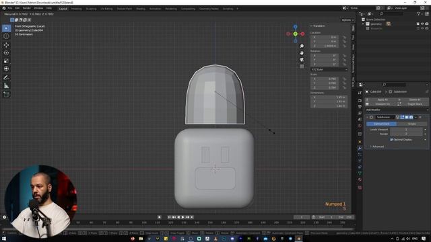
Task: Click the timeline Play button
Action: point(183,217)
